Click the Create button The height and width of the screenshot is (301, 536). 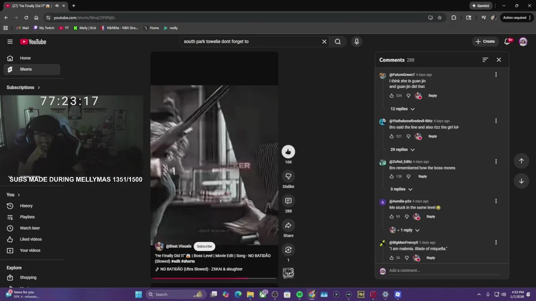[485, 41]
